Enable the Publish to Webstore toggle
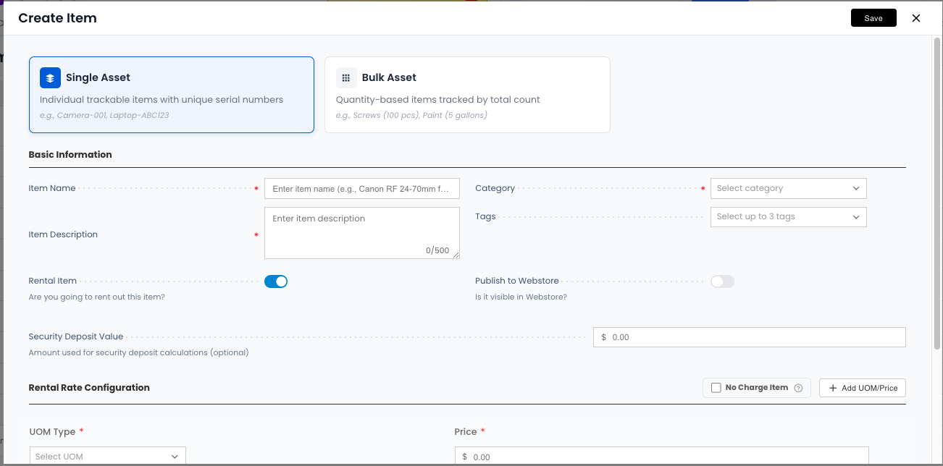The image size is (943, 466). 722,282
